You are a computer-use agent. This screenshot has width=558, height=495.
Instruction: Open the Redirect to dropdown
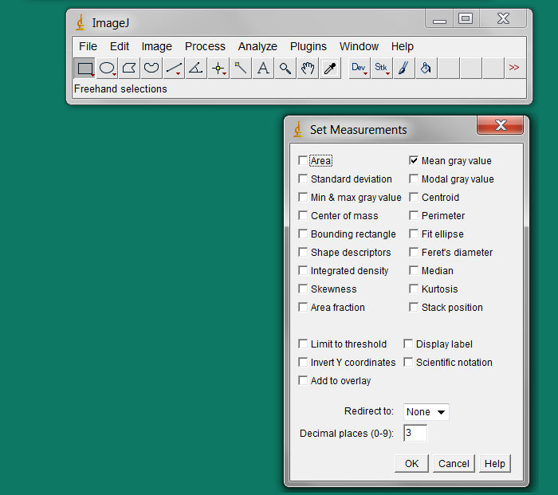(x=426, y=412)
